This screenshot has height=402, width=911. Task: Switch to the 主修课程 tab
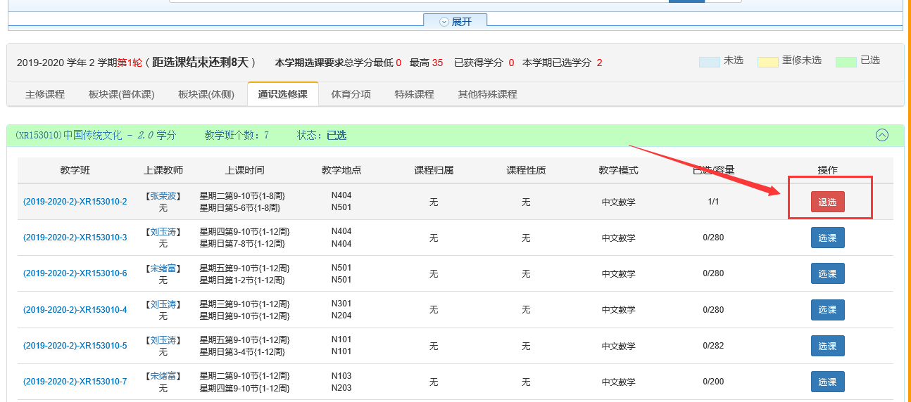tap(45, 94)
